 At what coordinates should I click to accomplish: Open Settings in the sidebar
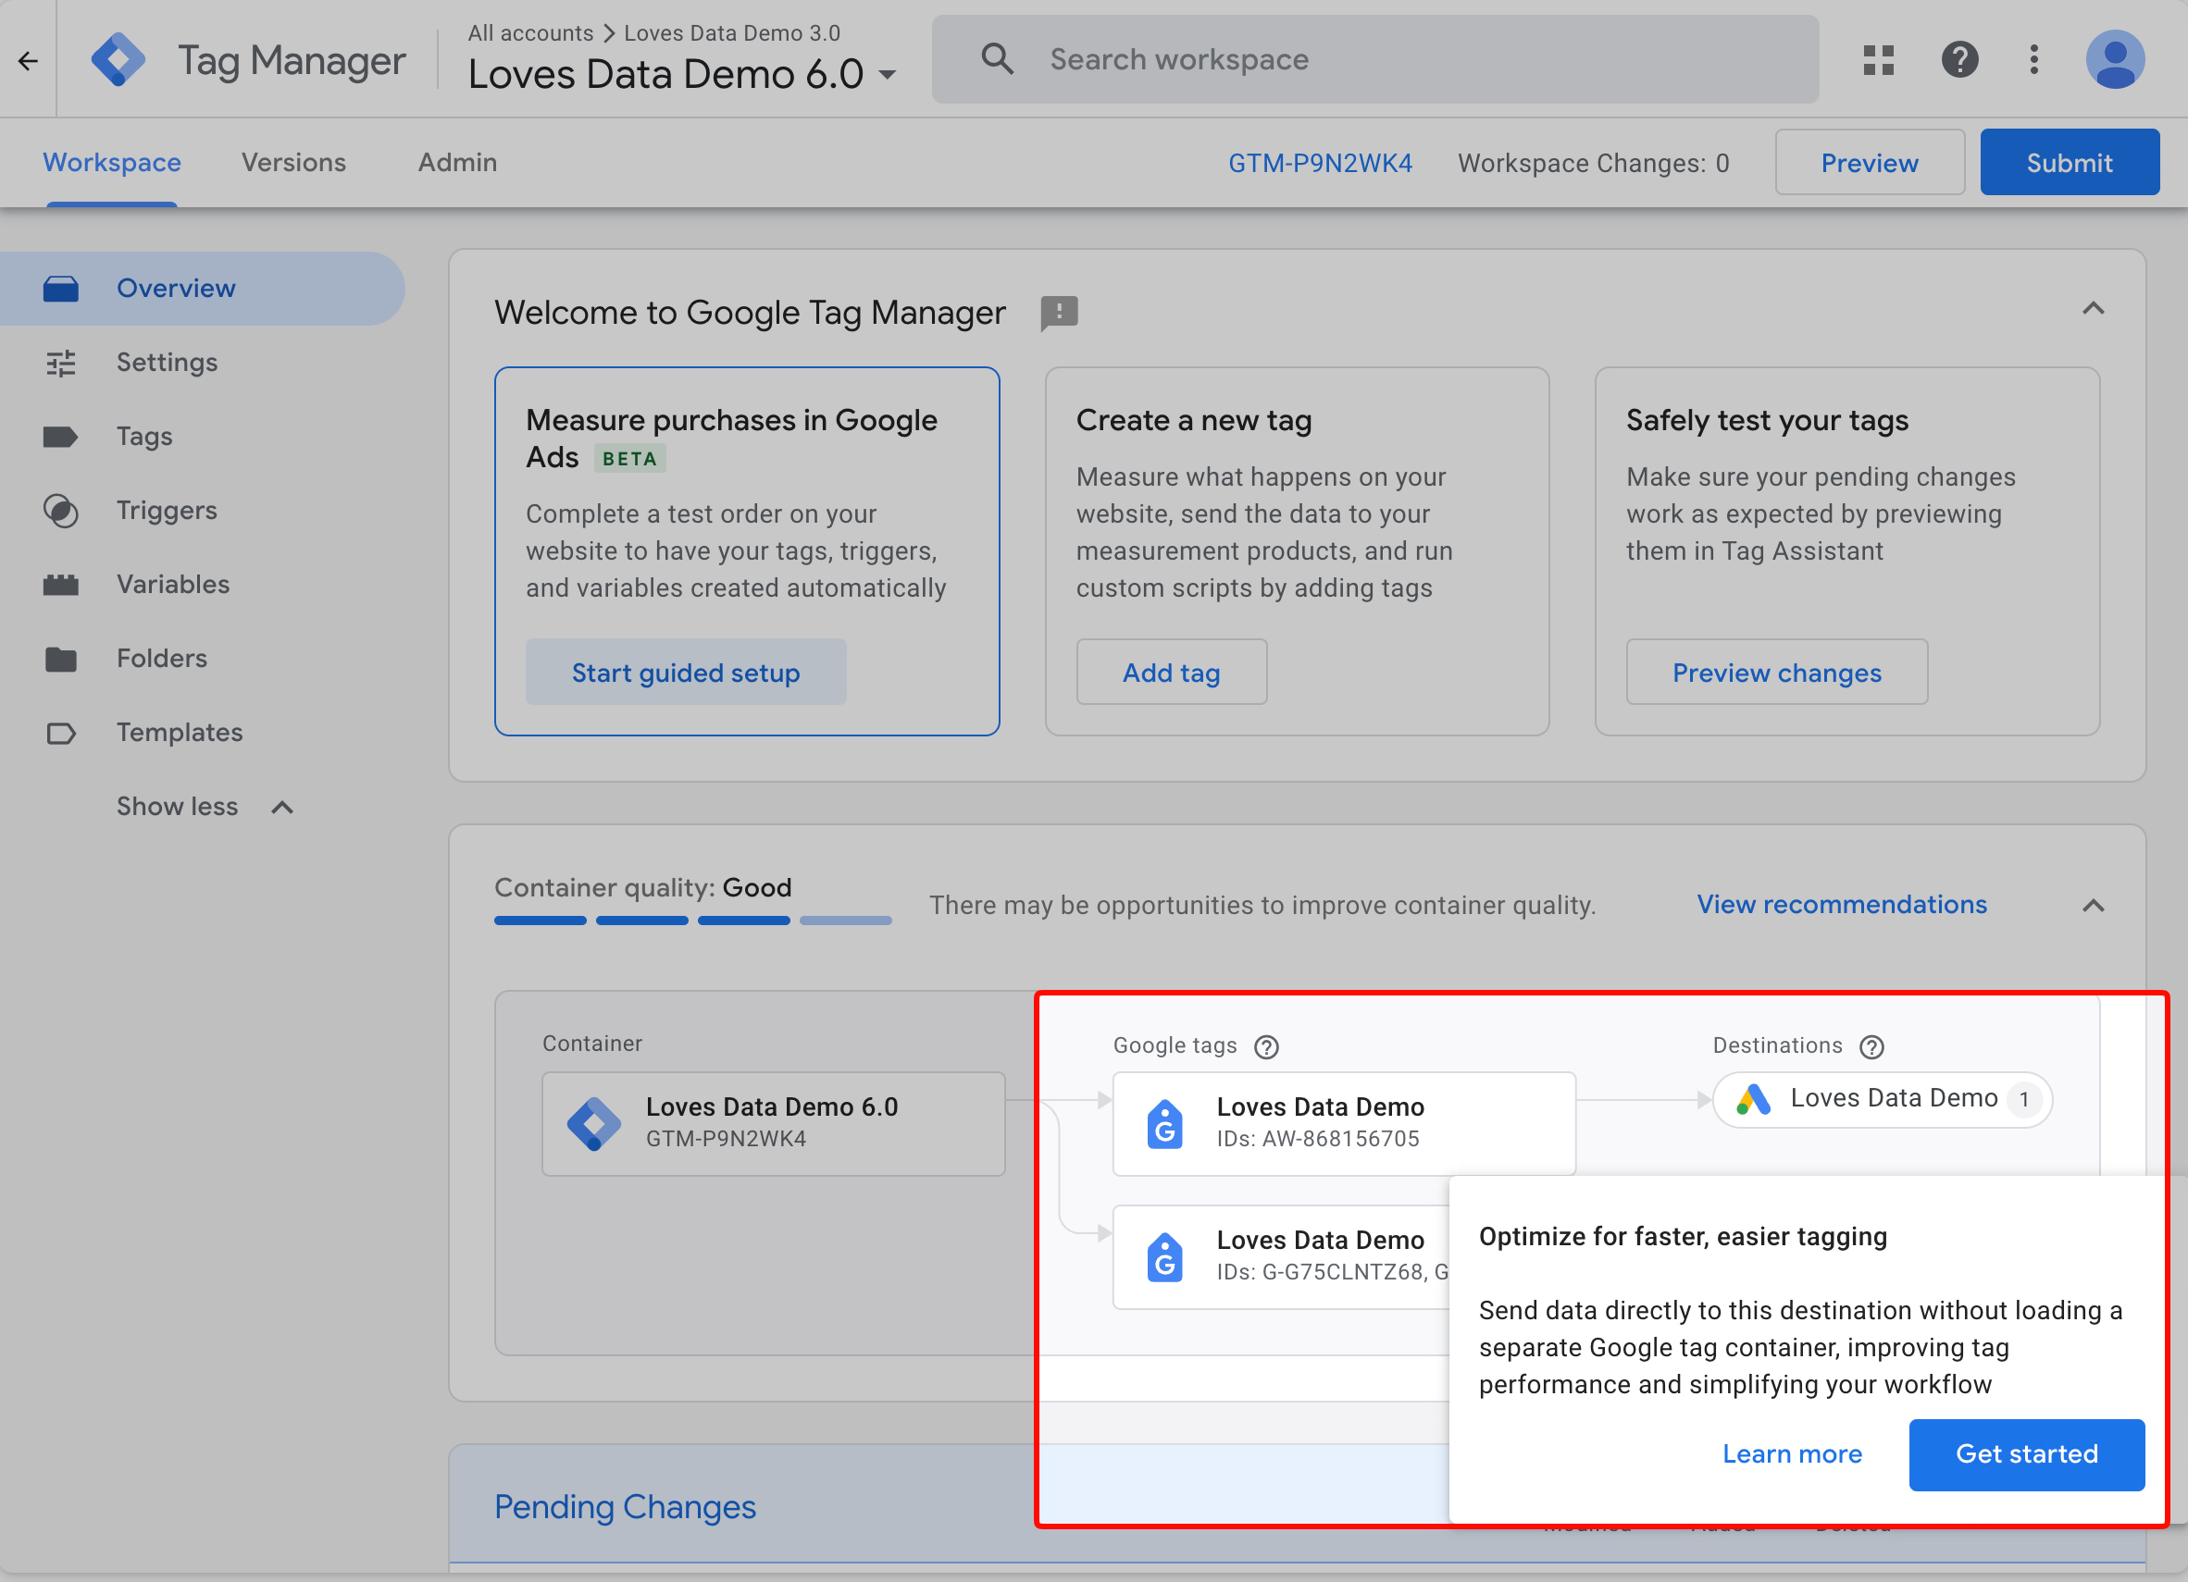[x=202, y=363]
